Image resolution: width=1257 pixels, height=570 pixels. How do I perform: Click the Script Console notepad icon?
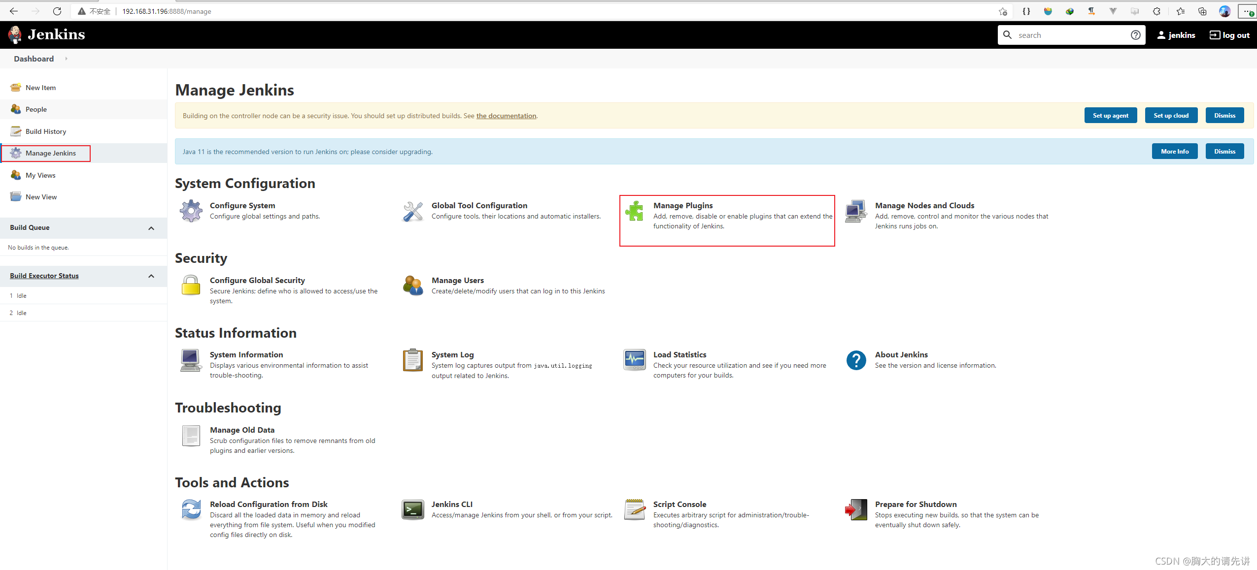tap(634, 510)
